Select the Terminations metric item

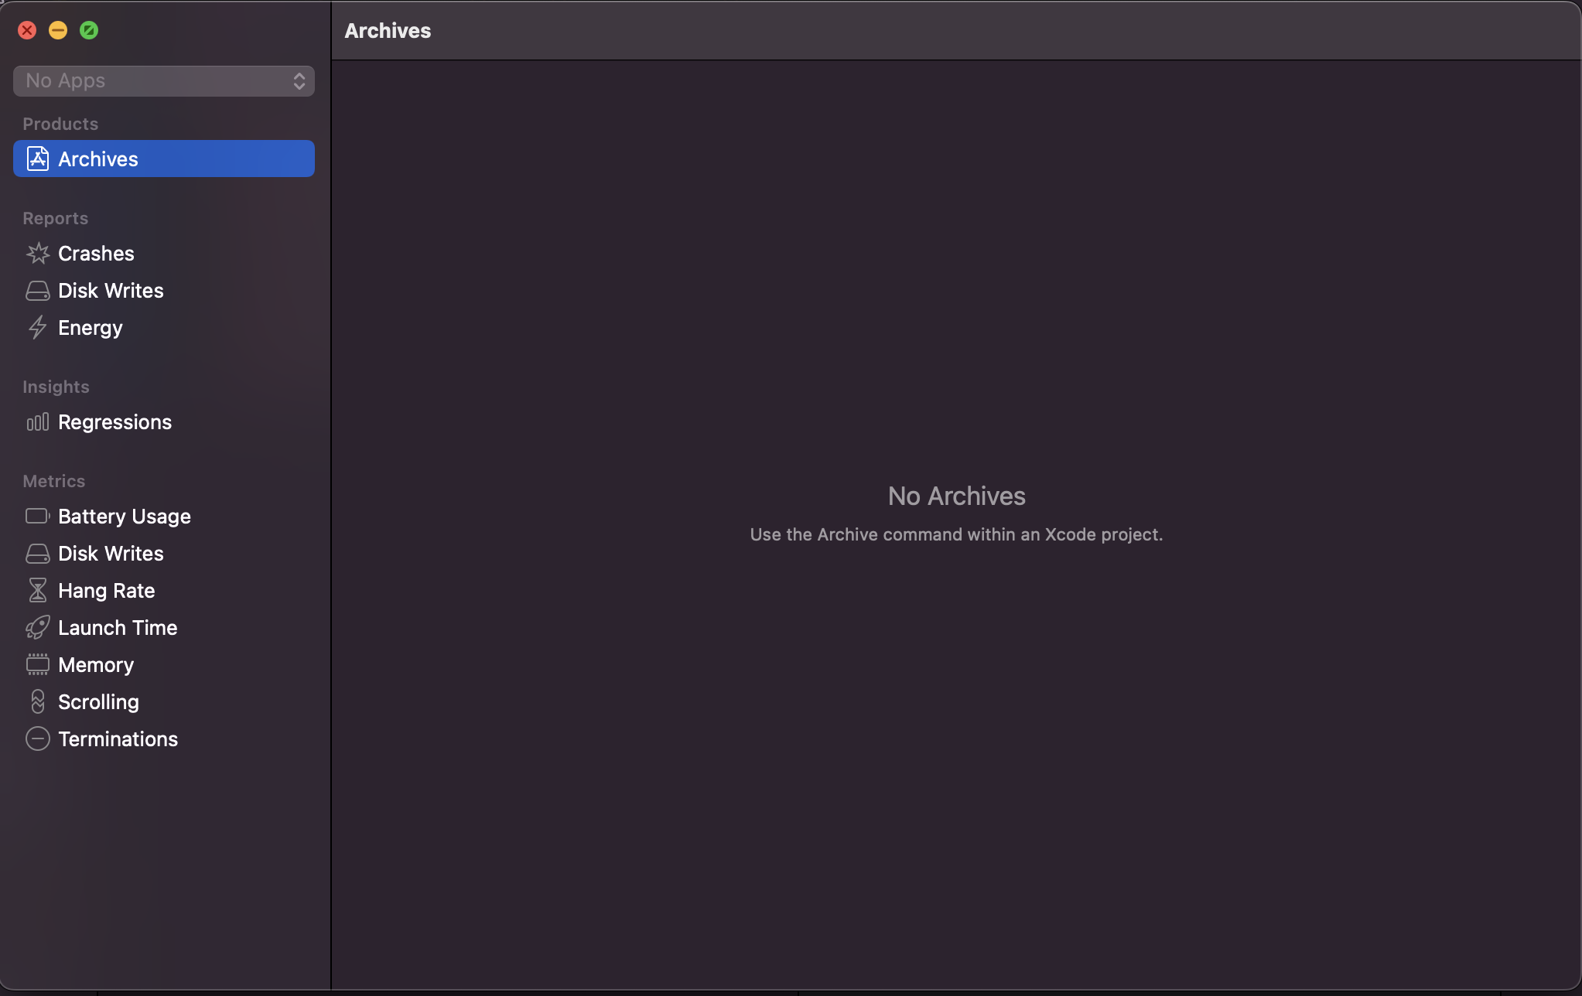118,739
